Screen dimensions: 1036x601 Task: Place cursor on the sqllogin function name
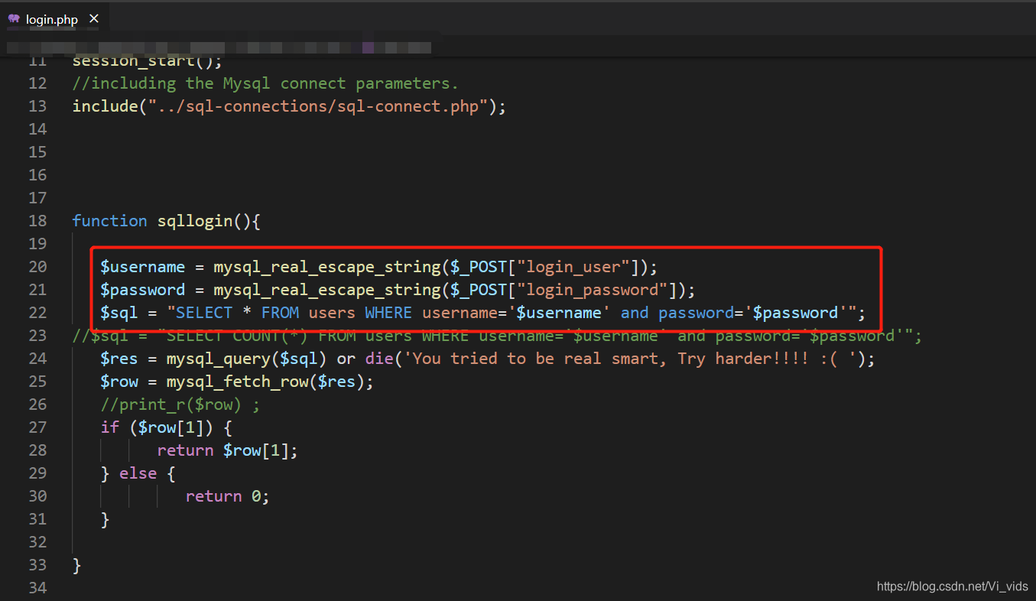tap(195, 221)
